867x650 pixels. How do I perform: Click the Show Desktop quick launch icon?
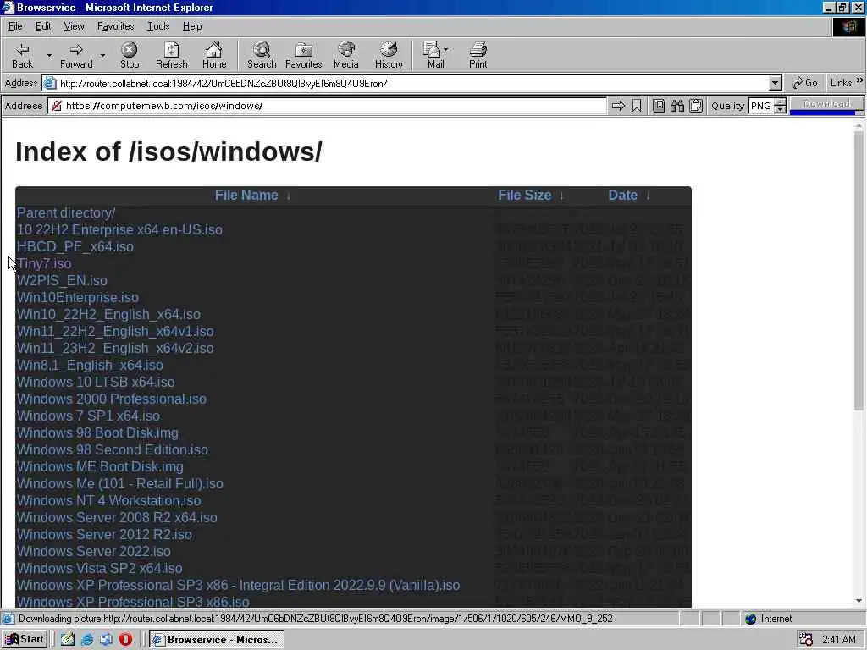pos(68,640)
